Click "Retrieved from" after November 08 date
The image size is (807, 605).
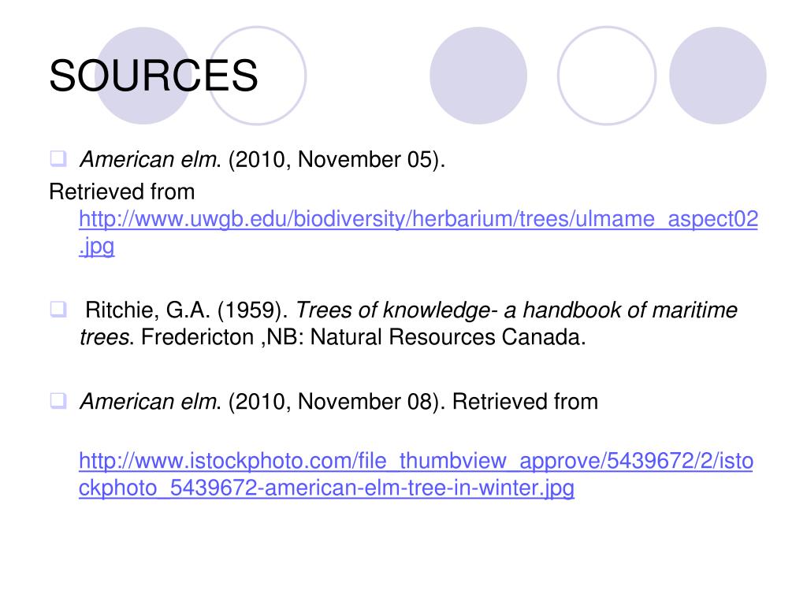click(x=525, y=402)
